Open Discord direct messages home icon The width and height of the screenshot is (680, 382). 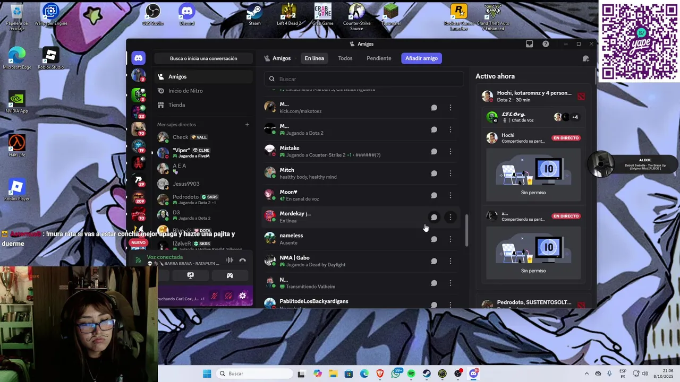click(139, 58)
